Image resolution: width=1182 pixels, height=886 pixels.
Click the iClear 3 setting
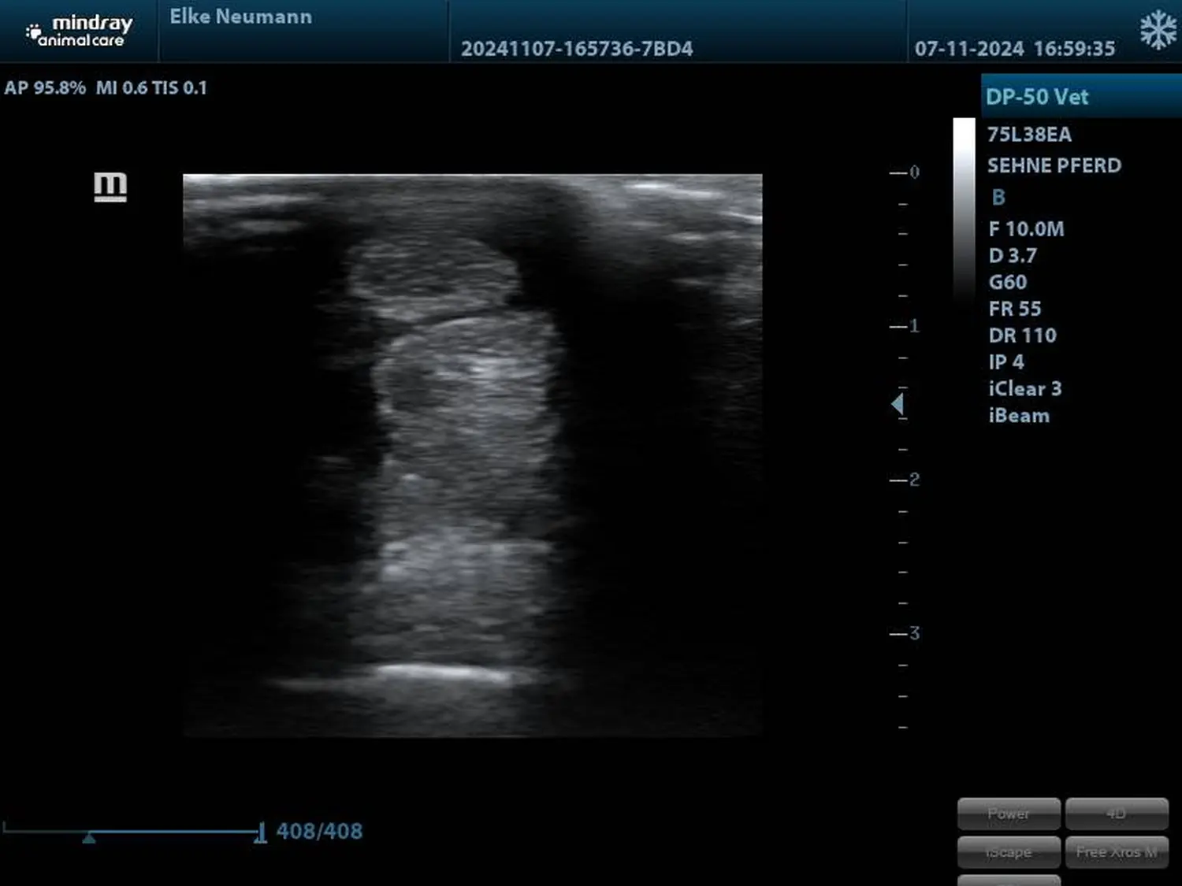point(1025,389)
